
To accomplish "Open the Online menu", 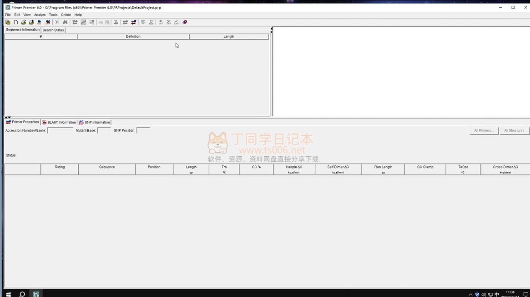I will click(x=66, y=15).
